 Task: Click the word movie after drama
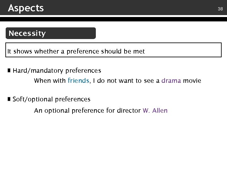tap(192, 81)
